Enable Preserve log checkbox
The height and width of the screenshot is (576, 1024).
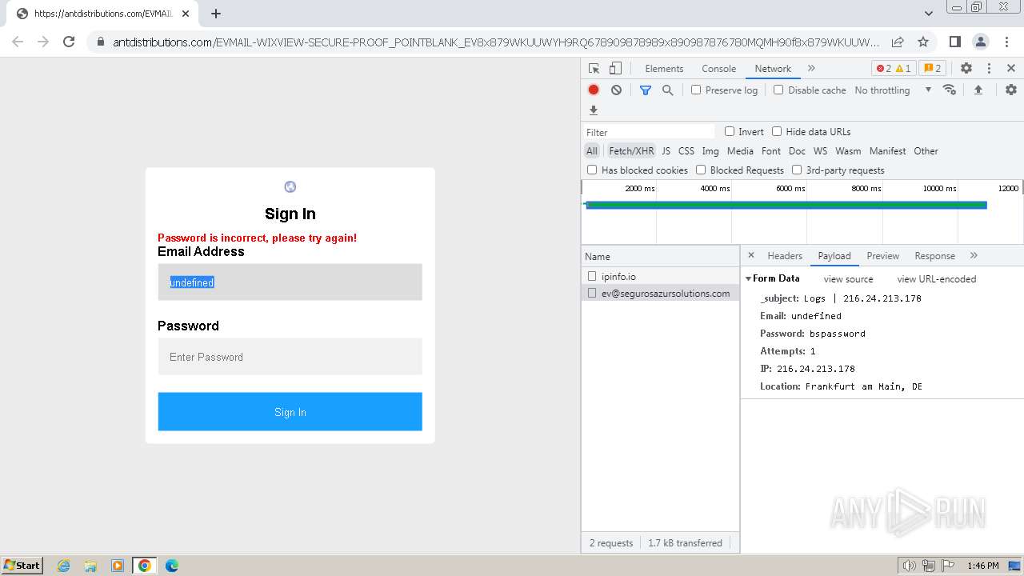pyautogui.click(x=696, y=90)
